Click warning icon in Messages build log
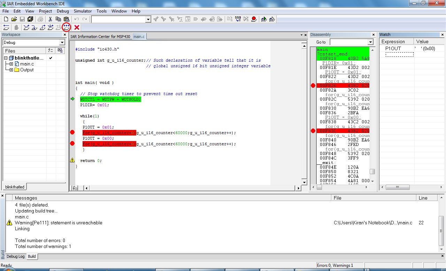The image size is (446, 271). (x=9, y=223)
